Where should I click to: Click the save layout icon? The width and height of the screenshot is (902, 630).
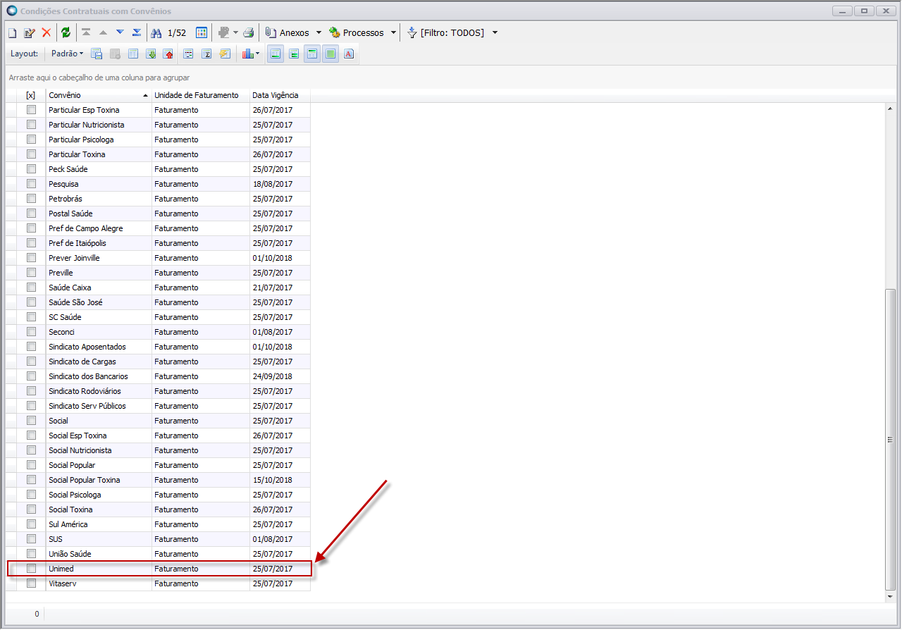coord(97,54)
